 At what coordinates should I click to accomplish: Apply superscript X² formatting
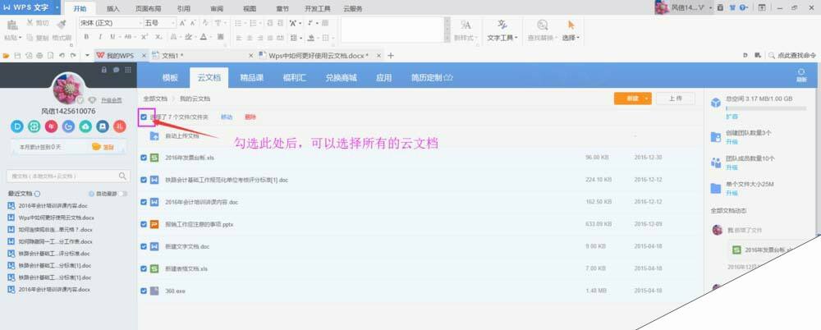coord(144,37)
